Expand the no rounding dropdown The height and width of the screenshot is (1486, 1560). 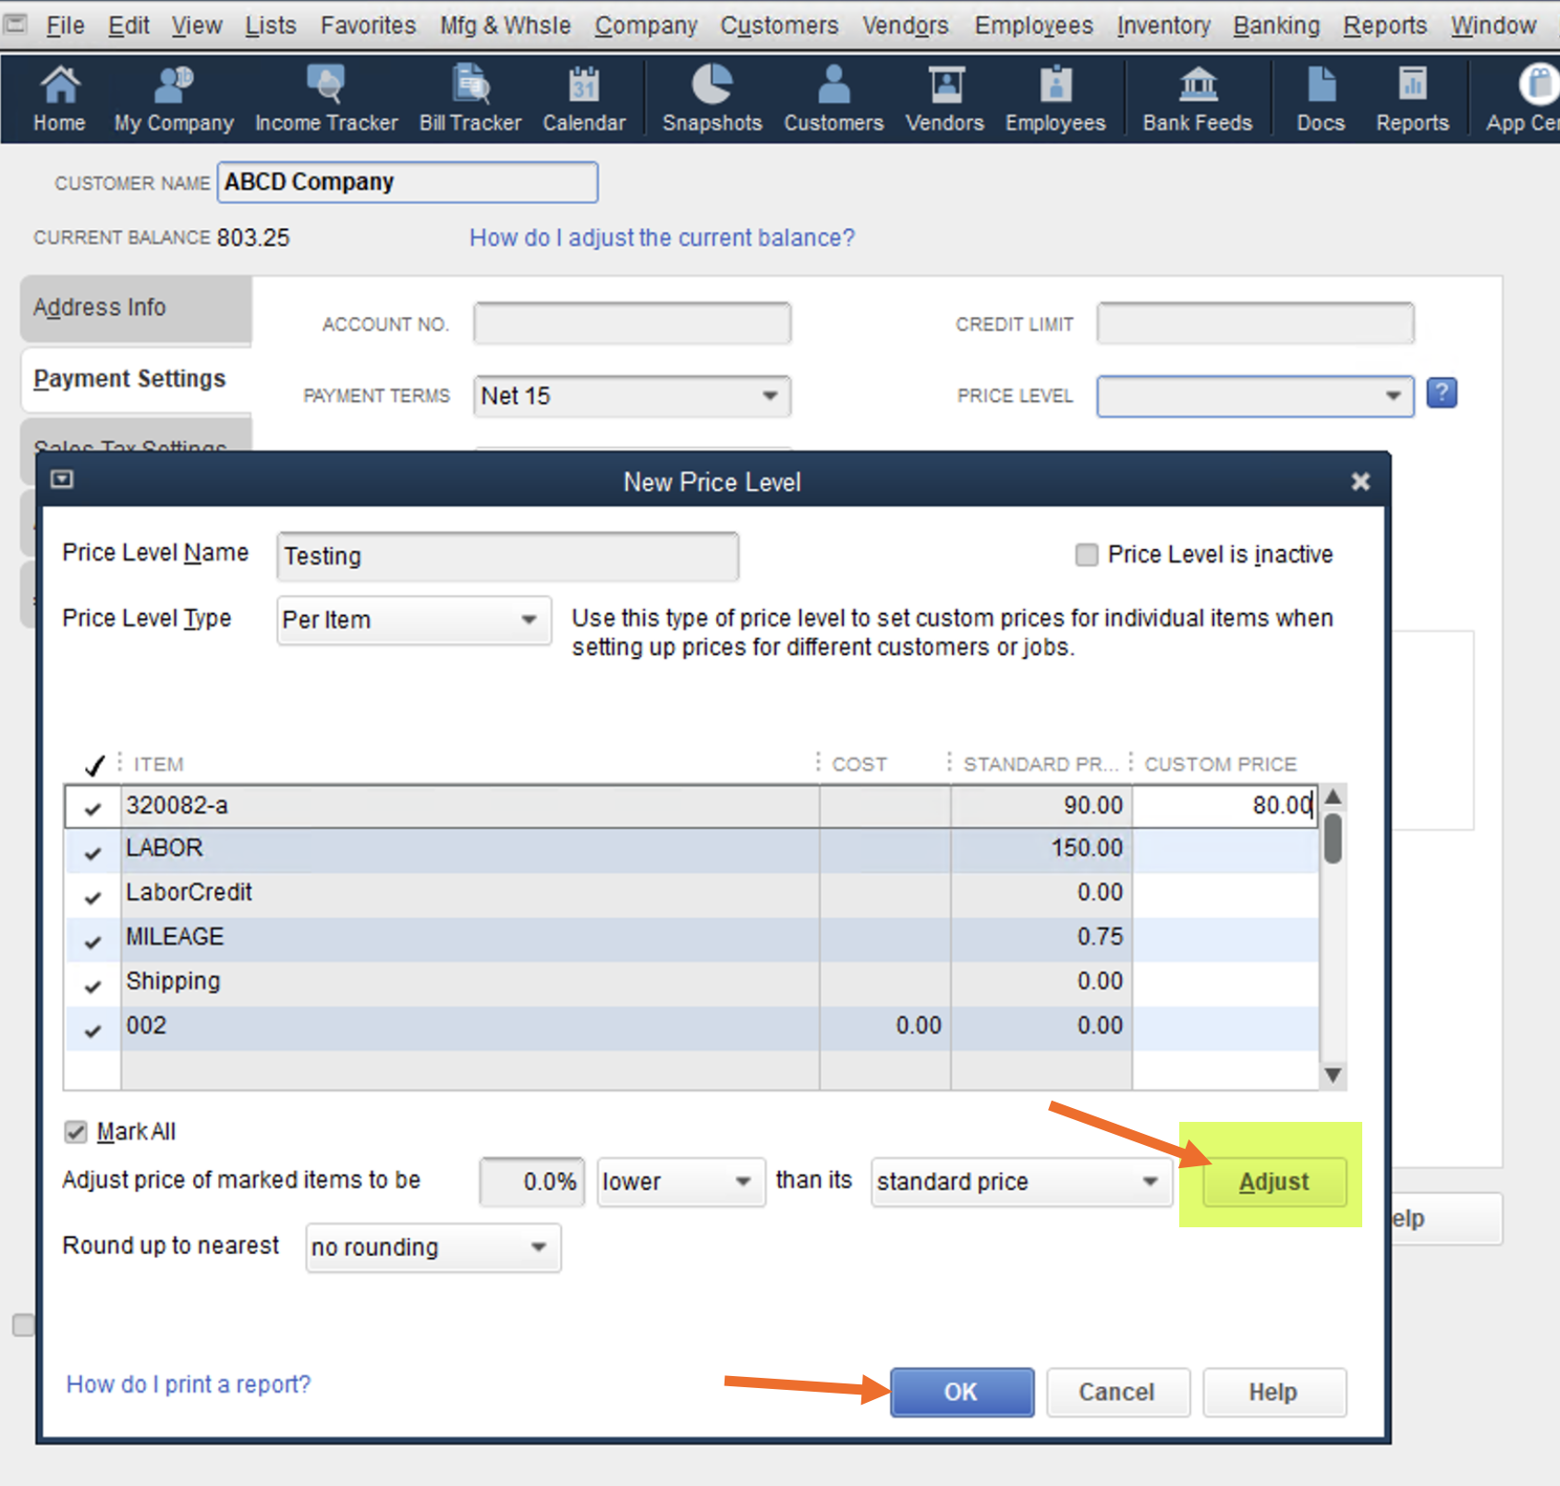(539, 1248)
